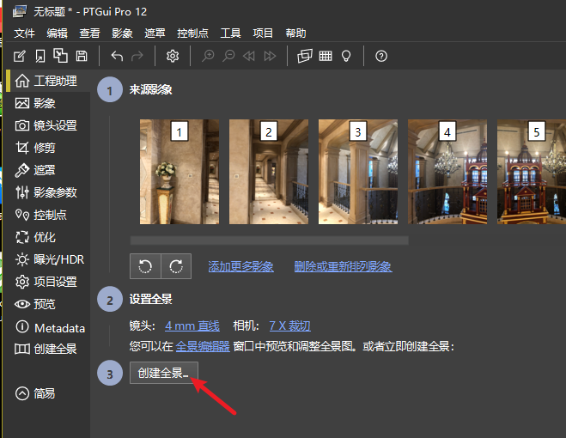Click the Zoom Out magnifier icon
The width and height of the screenshot is (566, 438).
[228, 56]
